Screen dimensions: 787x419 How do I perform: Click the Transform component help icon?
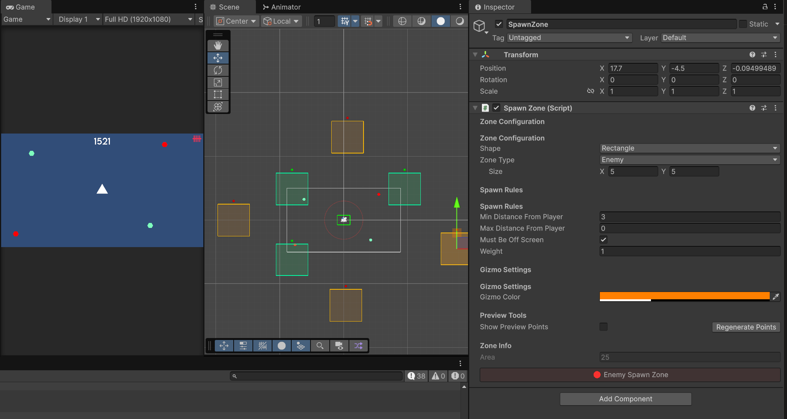click(x=752, y=54)
